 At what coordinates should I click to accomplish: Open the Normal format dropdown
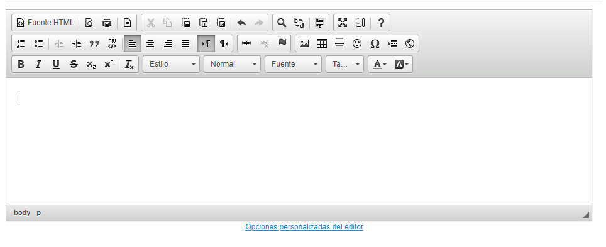pyautogui.click(x=232, y=64)
